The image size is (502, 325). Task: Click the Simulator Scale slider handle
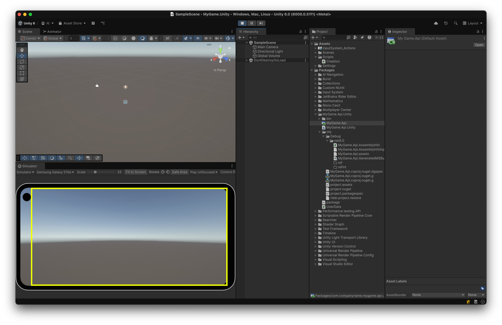click(95, 172)
